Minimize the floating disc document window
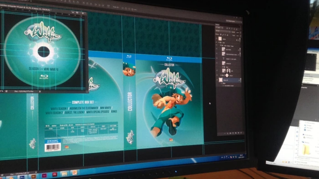The height and width of the screenshot is (179, 319). tap(72, 12)
